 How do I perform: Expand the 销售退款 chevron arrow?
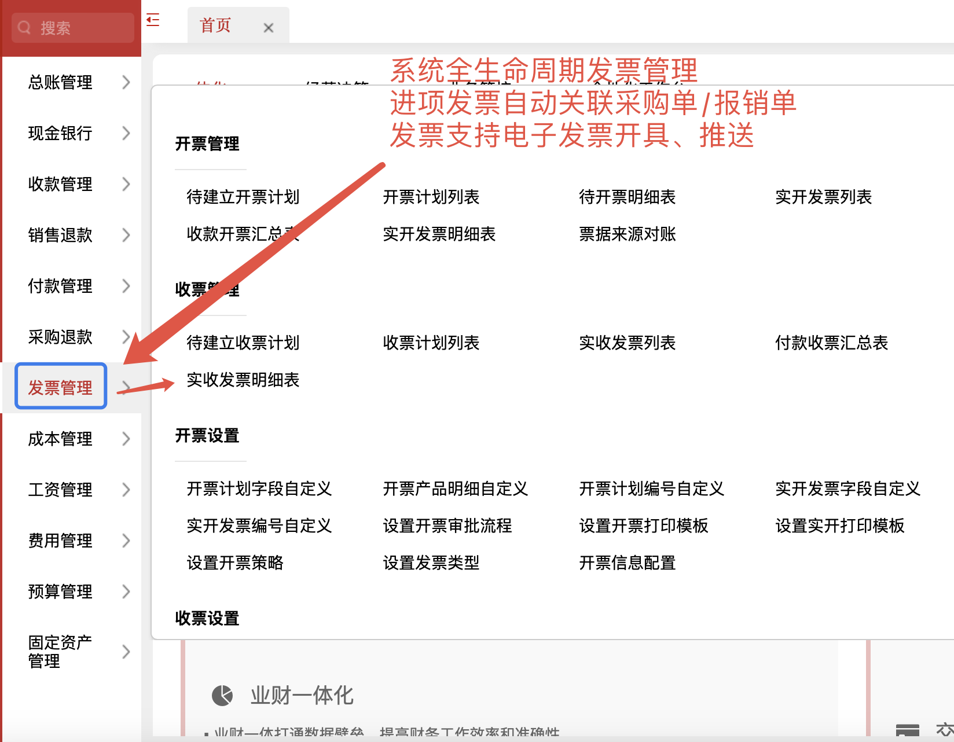[x=126, y=235]
